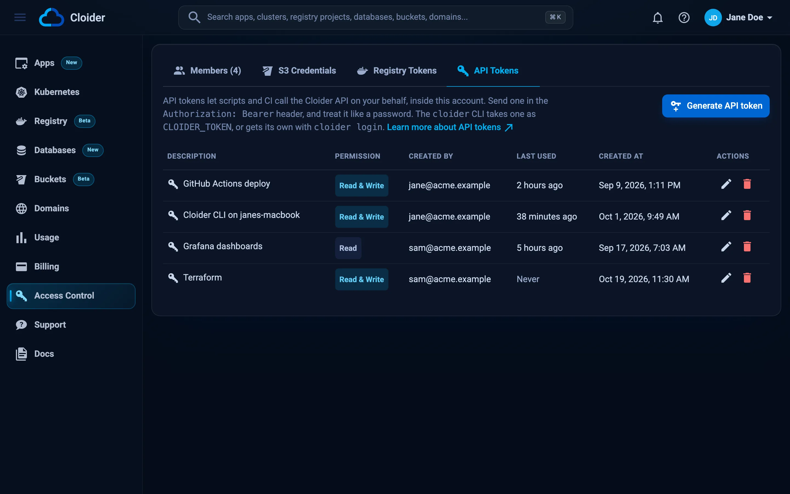The height and width of the screenshot is (494, 790).
Task: Delete the Terraform token
Action: [747, 278]
